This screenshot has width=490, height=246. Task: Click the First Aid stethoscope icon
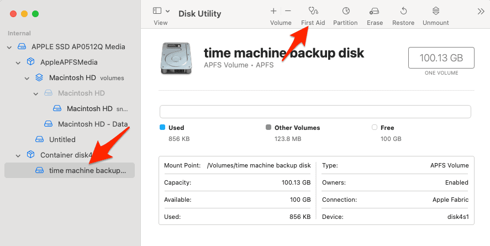[313, 11]
